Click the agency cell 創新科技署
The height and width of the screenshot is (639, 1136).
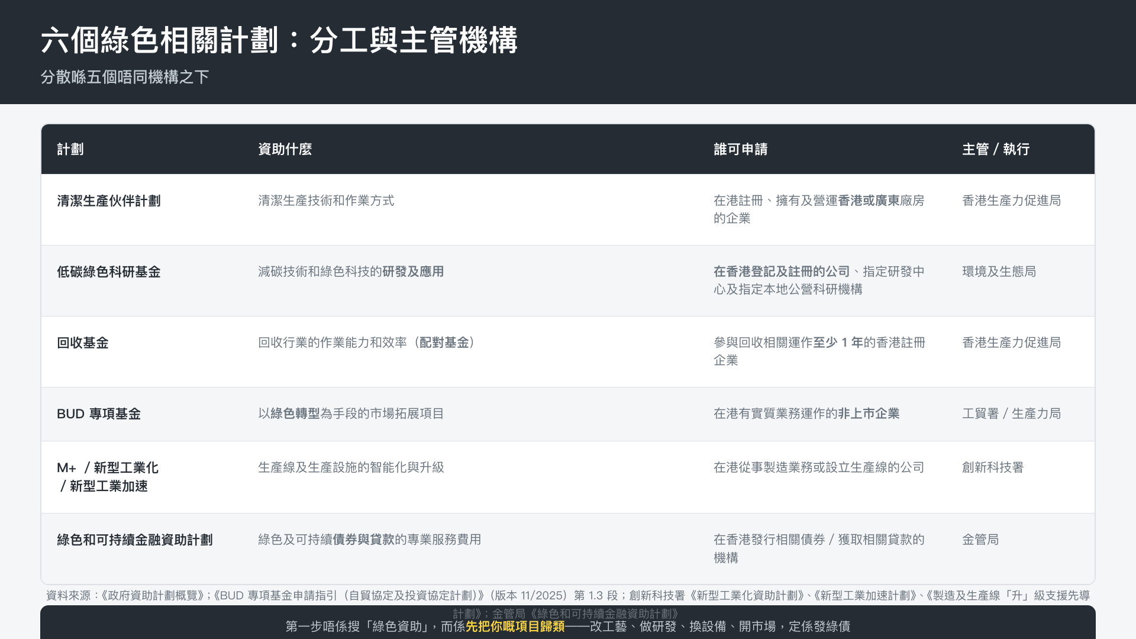(x=993, y=467)
